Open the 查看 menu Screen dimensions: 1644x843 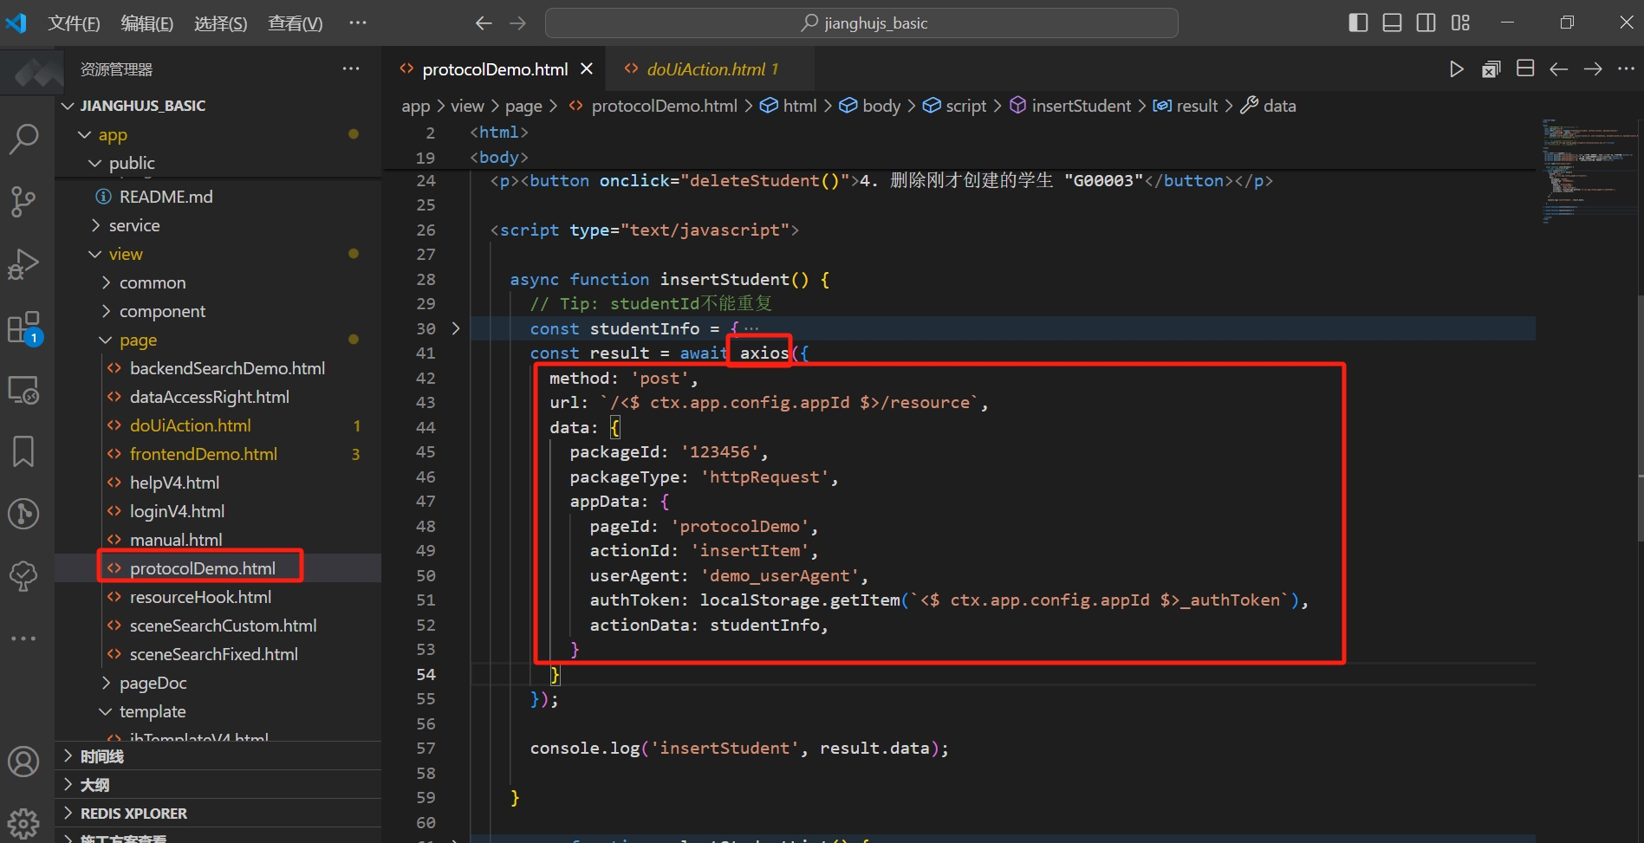coord(293,23)
